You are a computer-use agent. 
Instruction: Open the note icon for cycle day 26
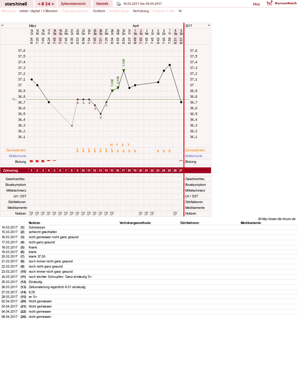[x=175, y=213]
